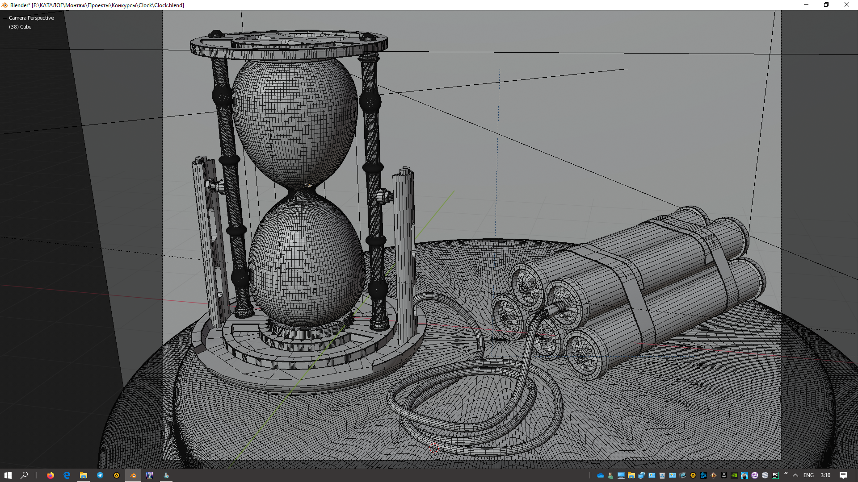Open Telegram from the taskbar
This screenshot has width=858, height=482.
coord(100,475)
